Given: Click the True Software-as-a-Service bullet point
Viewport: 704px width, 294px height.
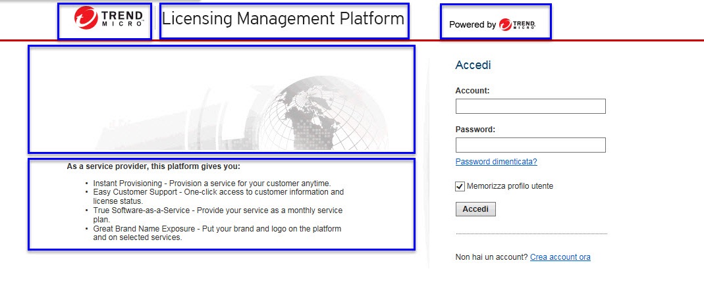Looking at the screenshot, I should [217, 214].
